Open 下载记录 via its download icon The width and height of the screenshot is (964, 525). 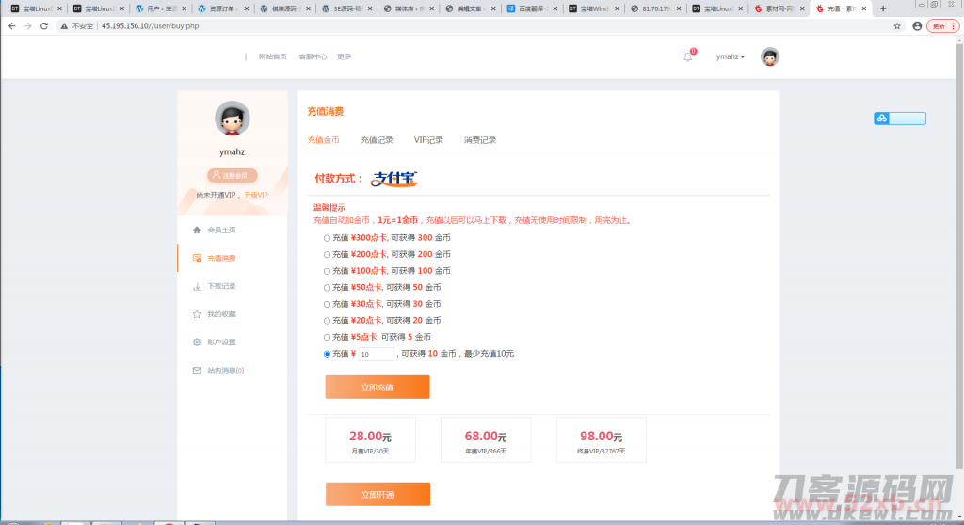pos(197,286)
